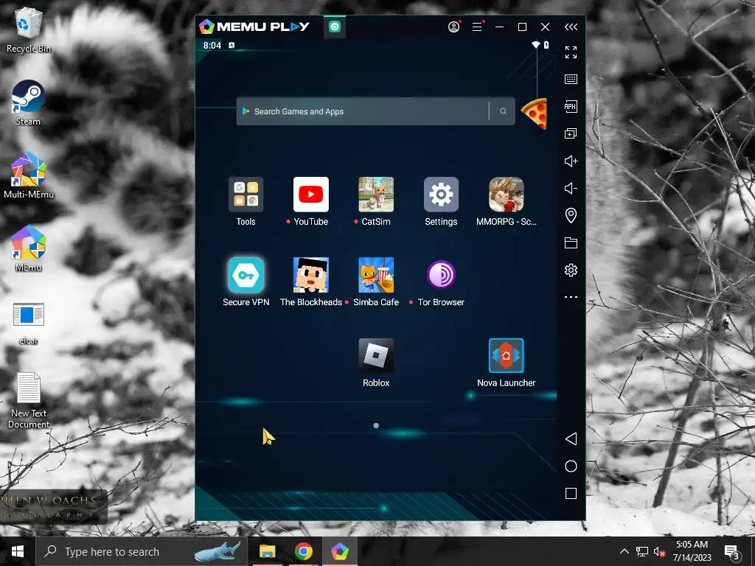
Task: Click Search Games and Apps field
Action: pos(375,111)
